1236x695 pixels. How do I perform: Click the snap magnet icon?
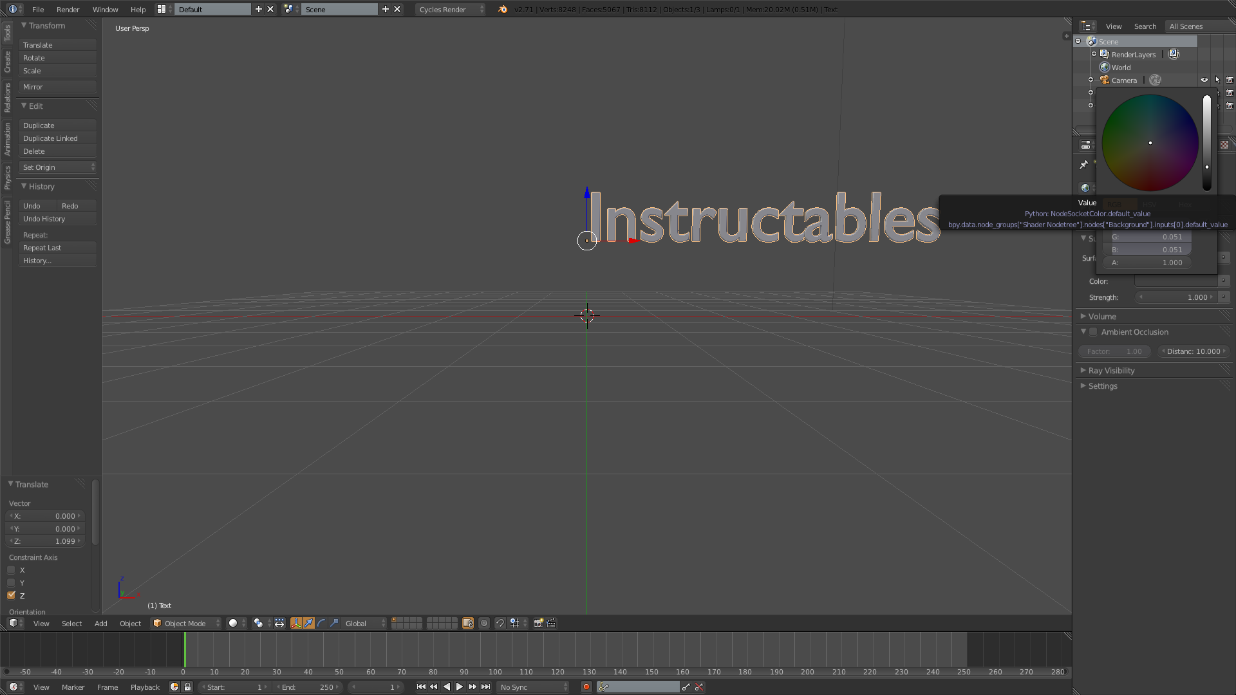(x=500, y=623)
